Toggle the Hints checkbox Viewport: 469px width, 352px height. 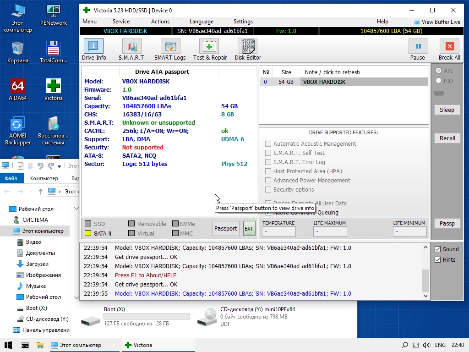click(x=437, y=259)
